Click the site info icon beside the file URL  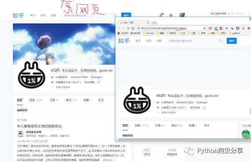tap(139, 28)
